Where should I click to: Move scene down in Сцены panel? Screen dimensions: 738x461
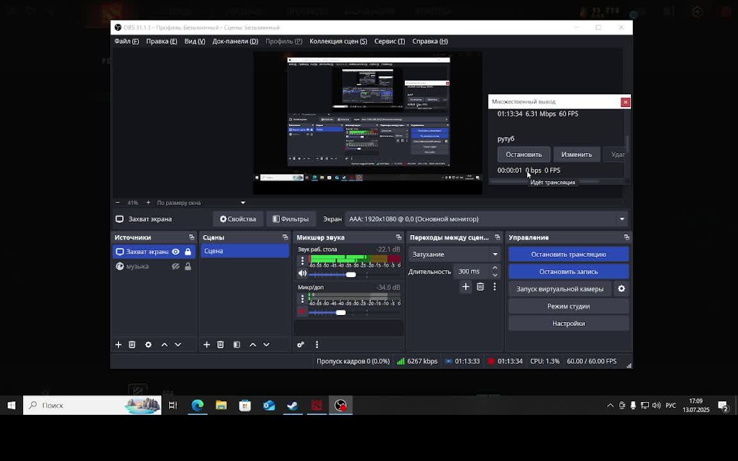[x=266, y=345]
